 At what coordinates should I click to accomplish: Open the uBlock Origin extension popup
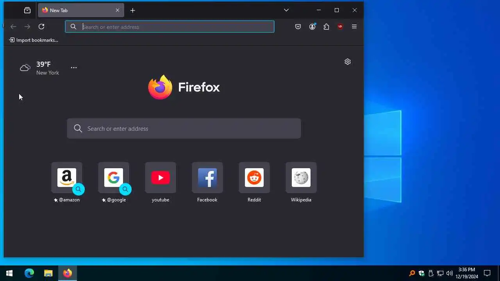tap(340, 27)
